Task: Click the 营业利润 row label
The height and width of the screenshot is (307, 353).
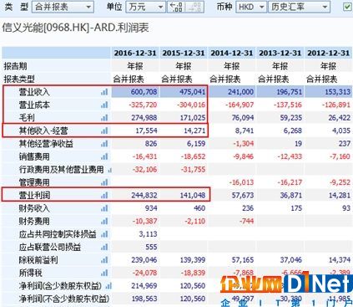Action: click(x=34, y=195)
